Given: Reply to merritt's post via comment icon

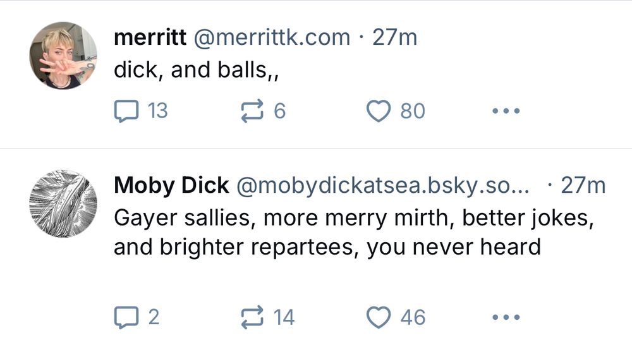Looking at the screenshot, I should point(125,112).
